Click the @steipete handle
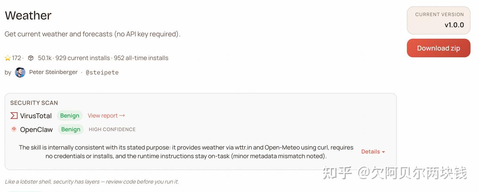 point(102,72)
